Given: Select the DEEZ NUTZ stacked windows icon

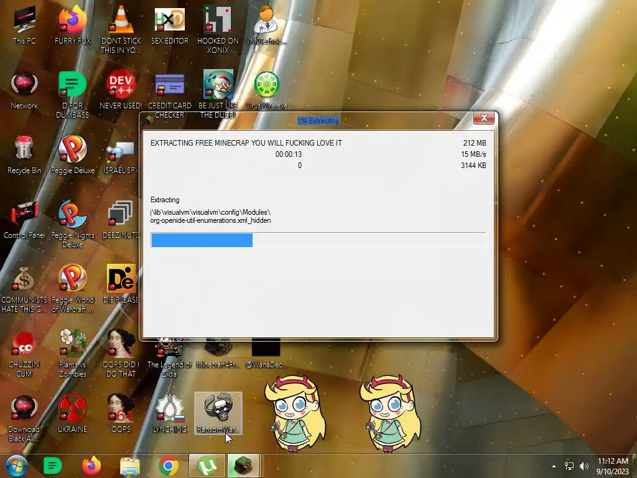Looking at the screenshot, I should click(121, 220).
